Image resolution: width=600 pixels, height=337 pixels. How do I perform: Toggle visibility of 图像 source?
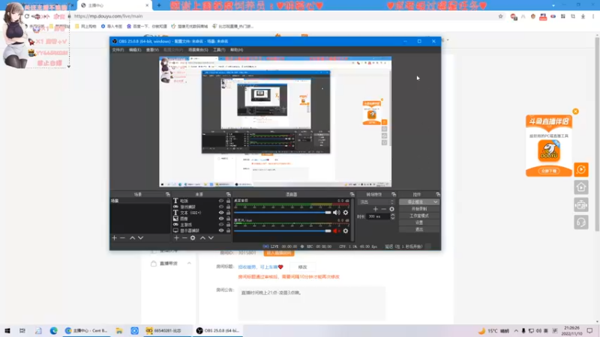(221, 219)
